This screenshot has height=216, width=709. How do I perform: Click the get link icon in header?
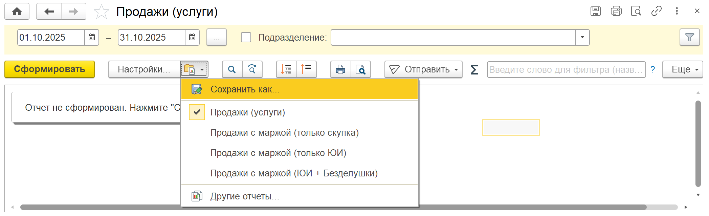(656, 11)
